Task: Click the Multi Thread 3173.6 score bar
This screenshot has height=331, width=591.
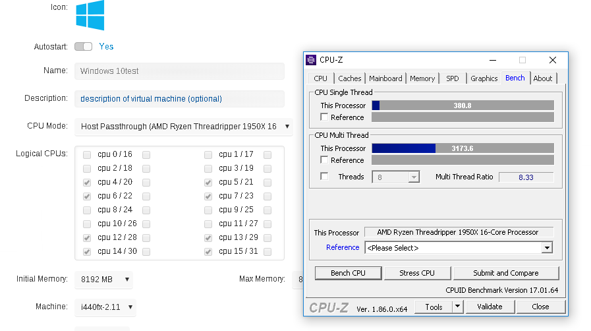Action: point(463,148)
